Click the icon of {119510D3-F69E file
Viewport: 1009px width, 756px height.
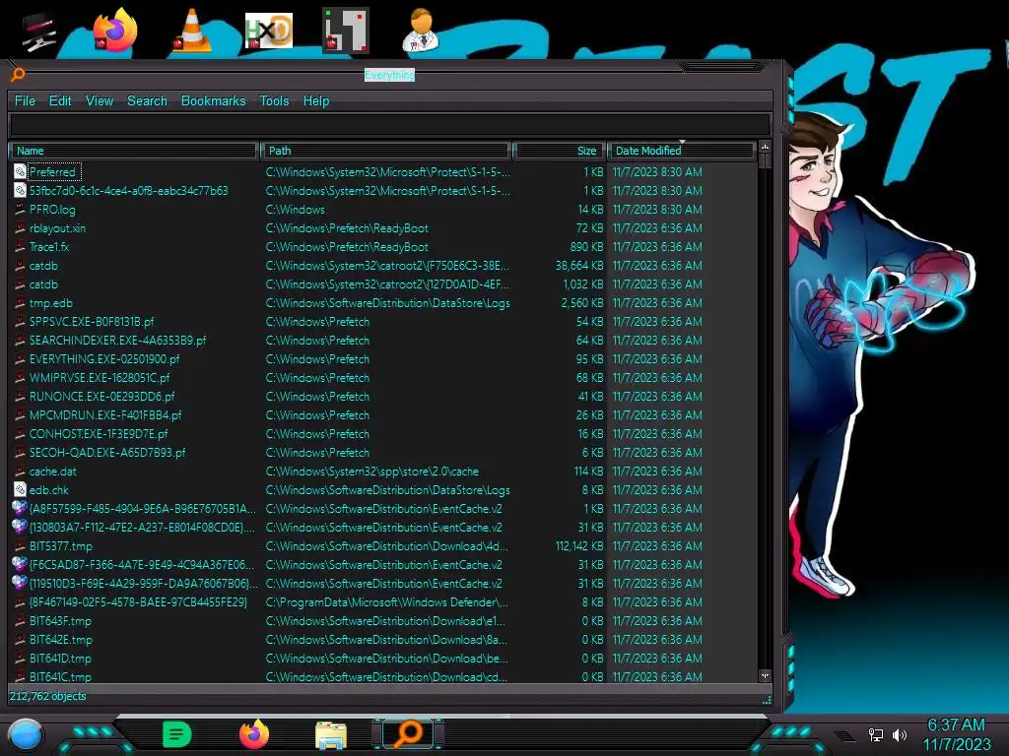(x=20, y=583)
